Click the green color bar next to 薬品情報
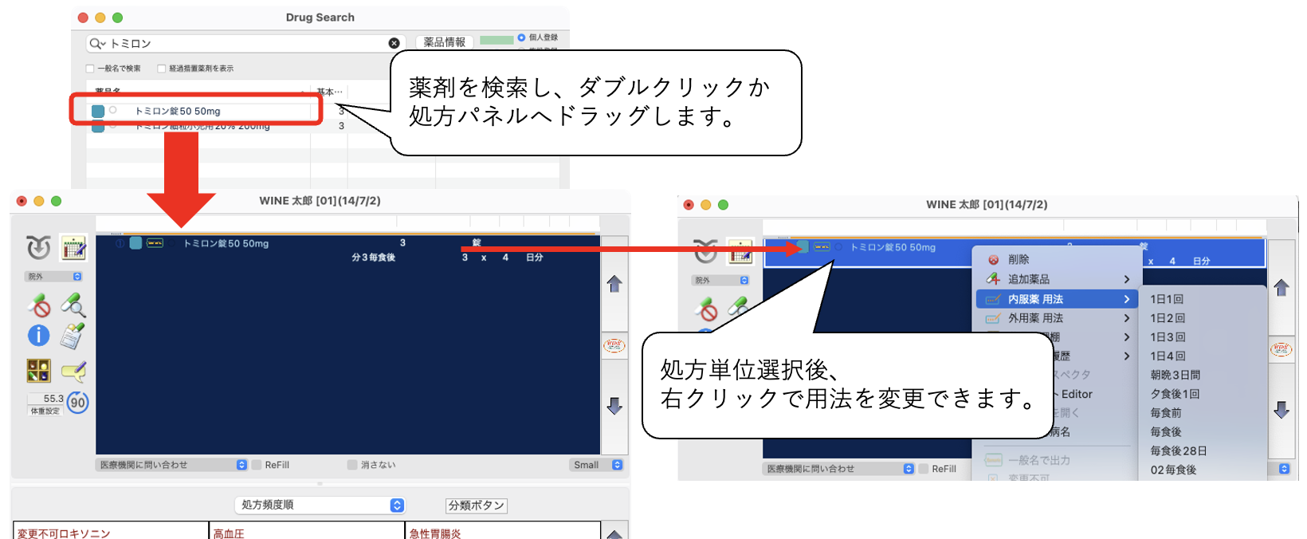The width and height of the screenshot is (1307, 539). pyautogui.click(x=497, y=40)
